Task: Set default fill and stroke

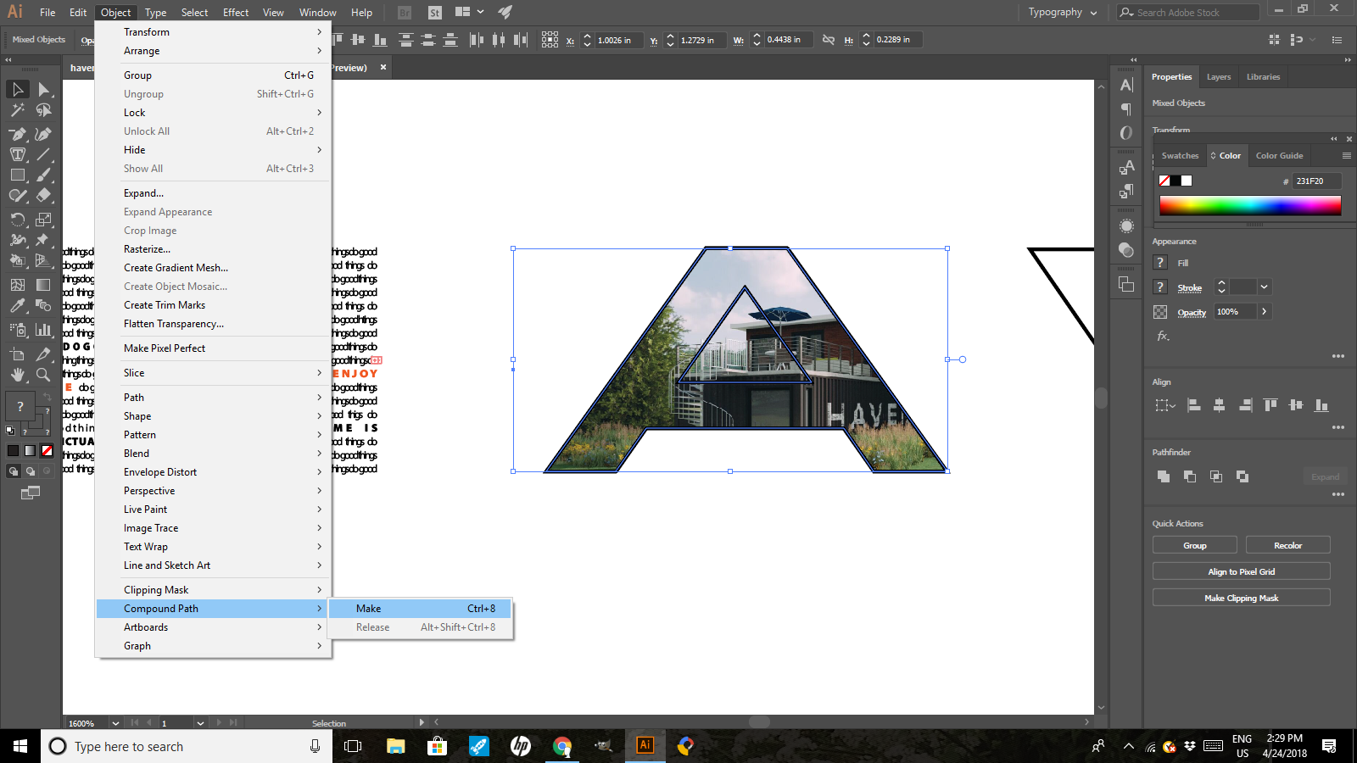Action: 10,431
